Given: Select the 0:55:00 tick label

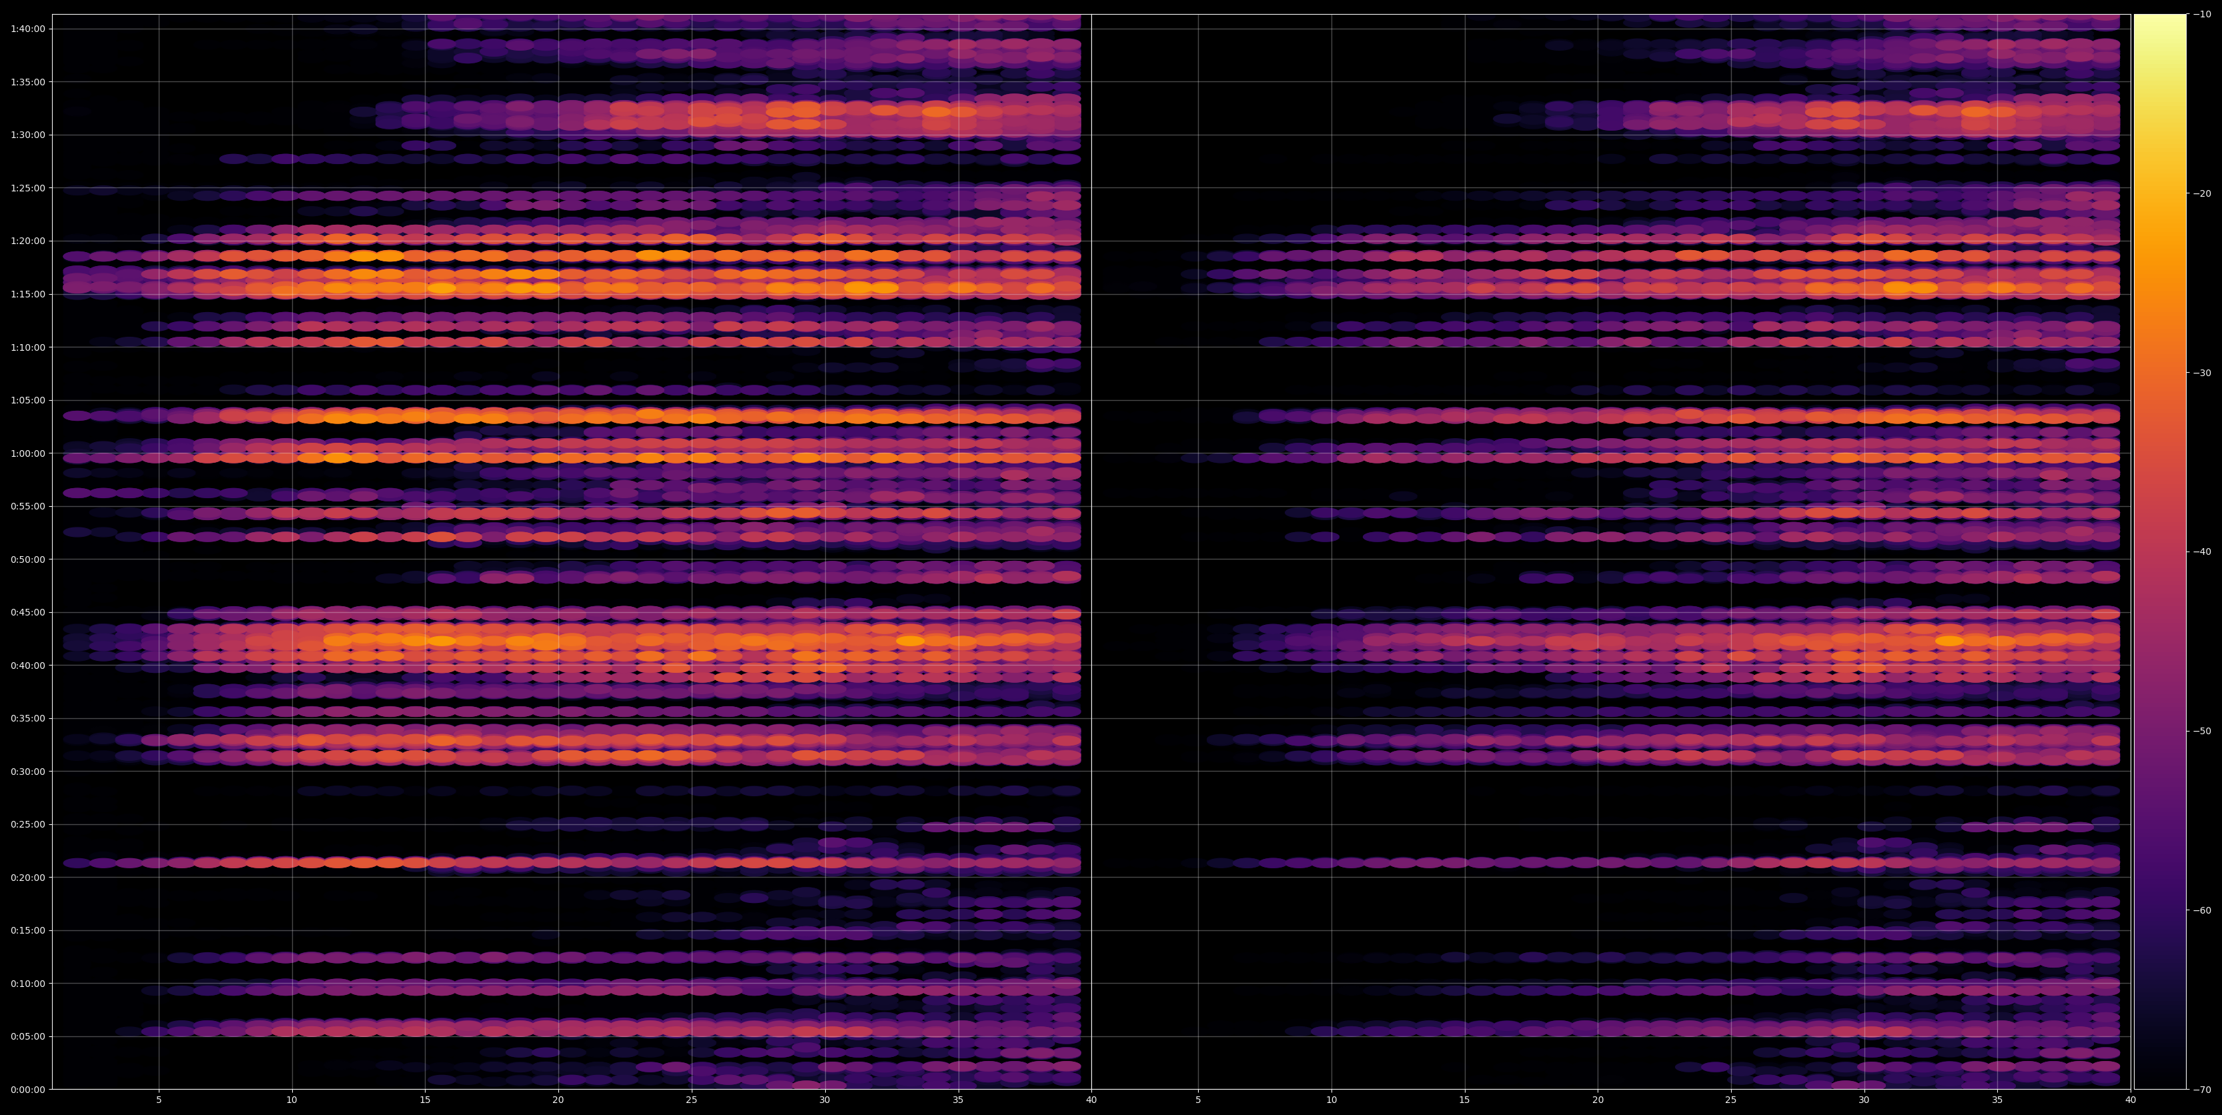Looking at the screenshot, I should [x=27, y=506].
